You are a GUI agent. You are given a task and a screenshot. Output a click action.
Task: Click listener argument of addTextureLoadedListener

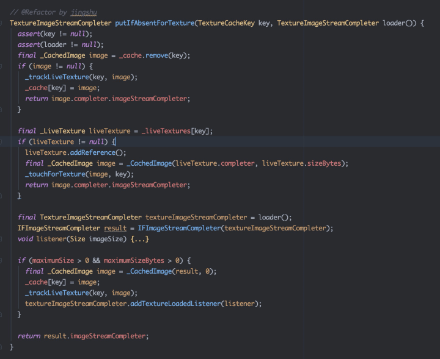point(240,304)
